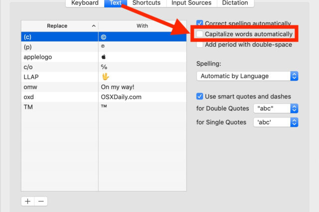
Task: Select the c/o replacement row
Action: click(x=104, y=67)
